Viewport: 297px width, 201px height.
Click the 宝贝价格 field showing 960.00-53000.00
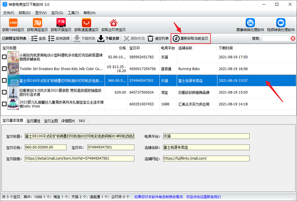point(46,147)
